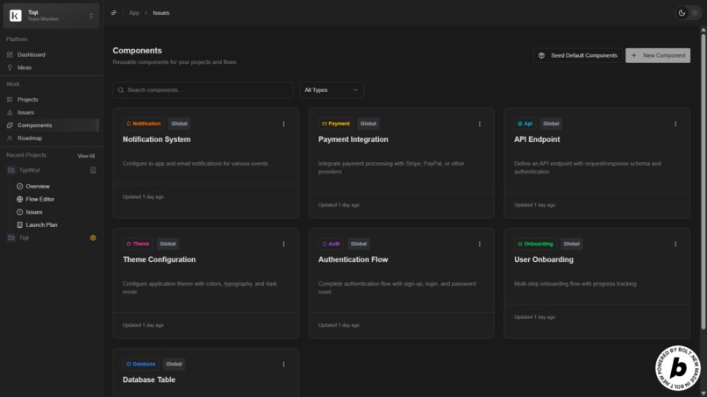Click App in the breadcrumb

[x=134, y=12]
